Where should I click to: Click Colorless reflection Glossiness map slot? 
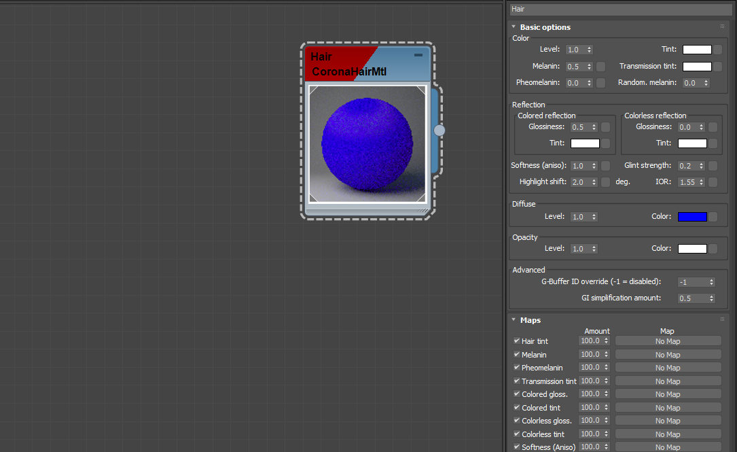(713, 127)
